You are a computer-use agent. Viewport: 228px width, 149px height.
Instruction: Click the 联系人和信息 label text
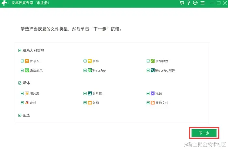[x=34, y=50]
